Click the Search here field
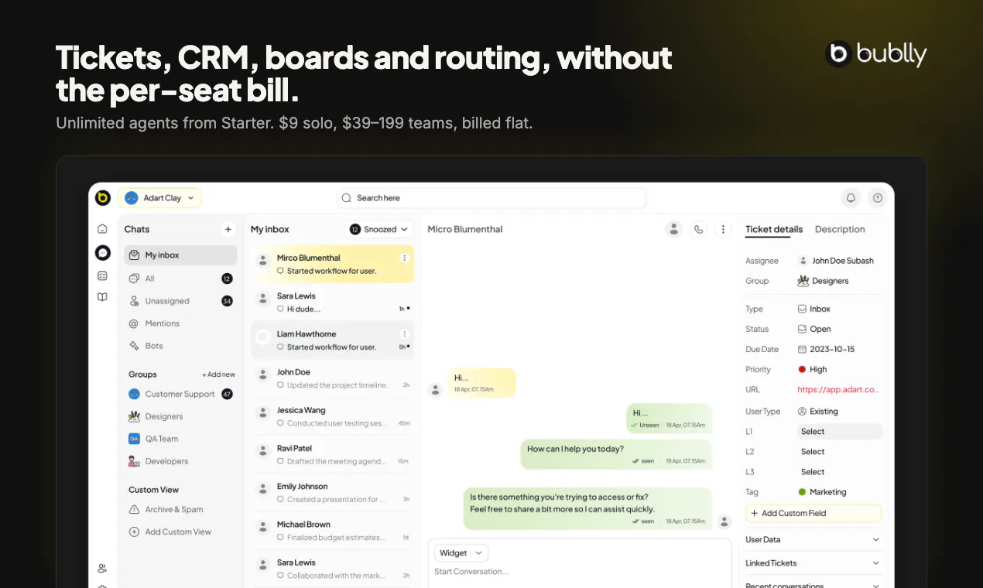The height and width of the screenshot is (588, 983). [491, 198]
